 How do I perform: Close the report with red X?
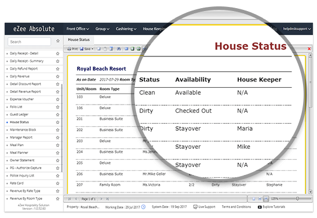[x=309, y=48]
